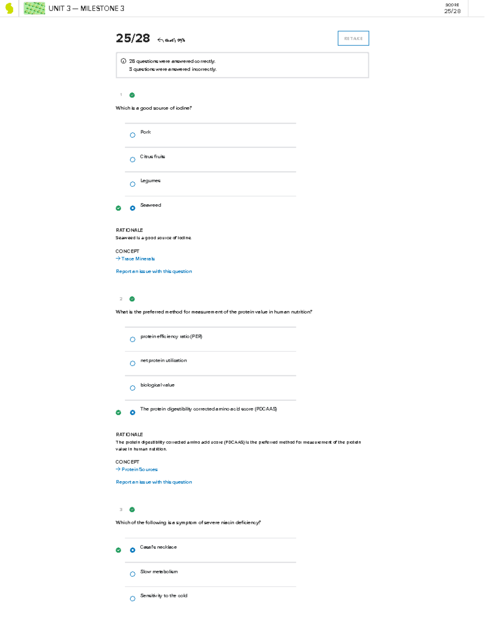Open the course thumbnail beside Unit 3 title
Screen dimensions: 485x628
coord(34,8)
